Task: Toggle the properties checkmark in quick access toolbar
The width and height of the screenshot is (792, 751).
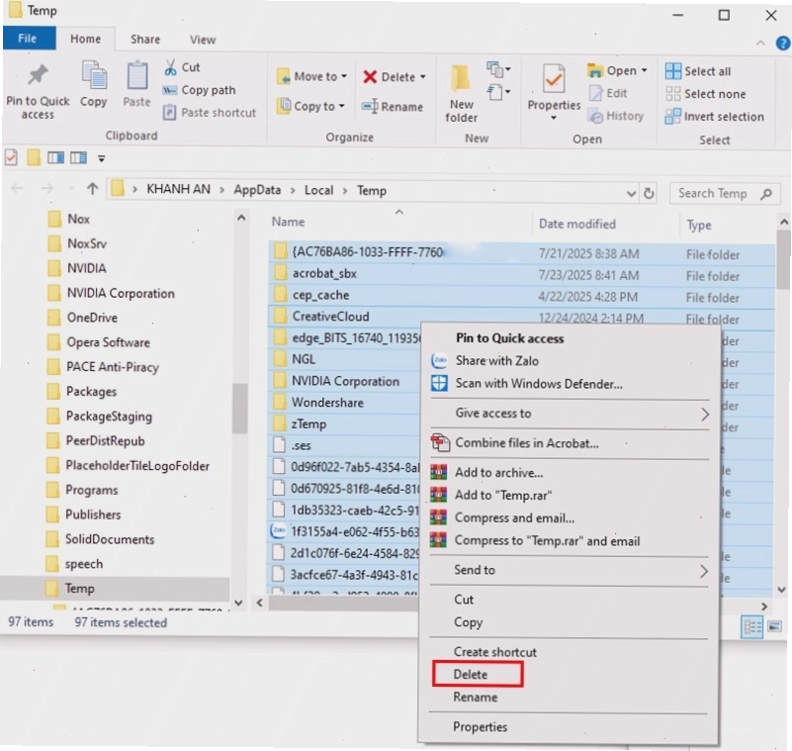Action: click(11, 157)
